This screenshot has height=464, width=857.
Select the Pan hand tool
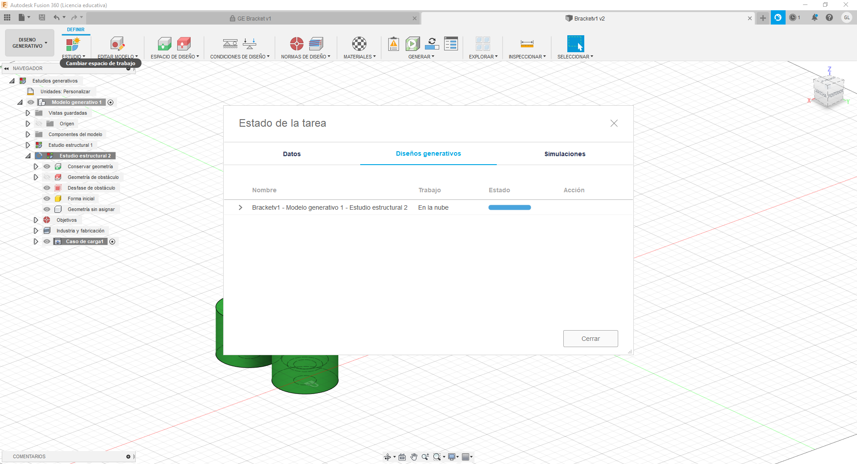click(x=414, y=456)
